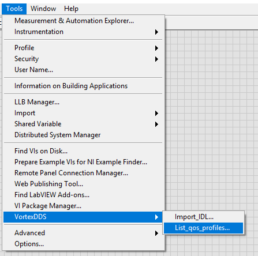
Task: Choose Find LabVIEW Add-ons...
Action: coord(83,195)
